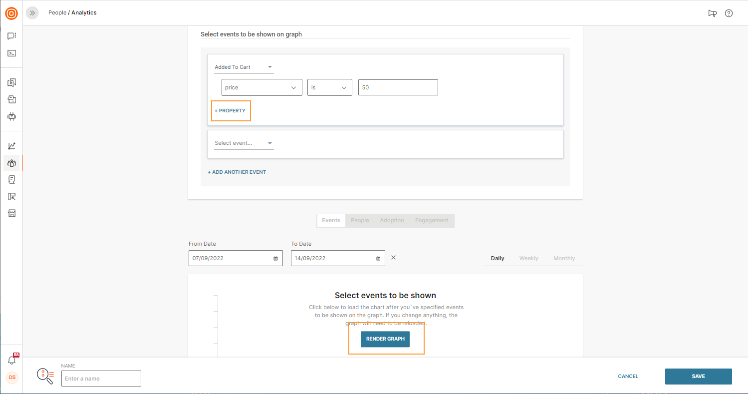Click the To Date input field
The height and width of the screenshot is (394, 748).
(x=338, y=258)
